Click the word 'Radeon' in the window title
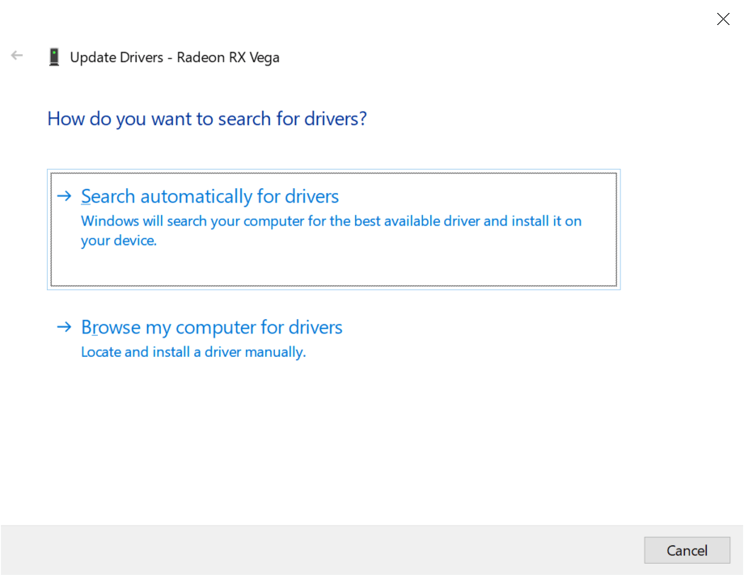The height and width of the screenshot is (575, 744). pos(202,57)
